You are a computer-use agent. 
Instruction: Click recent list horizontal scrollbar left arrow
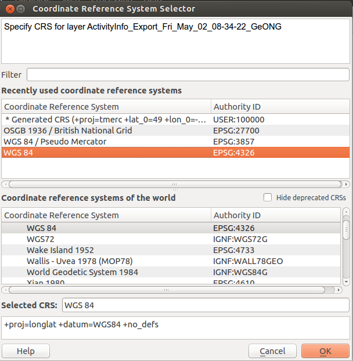(x=6, y=184)
